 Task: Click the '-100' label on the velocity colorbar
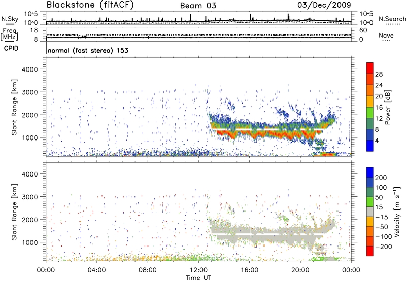pos(384,237)
